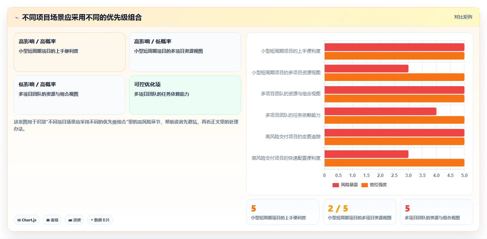Click the x-axis tick 0.5
The height and width of the screenshot is (239, 487).
(339, 175)
